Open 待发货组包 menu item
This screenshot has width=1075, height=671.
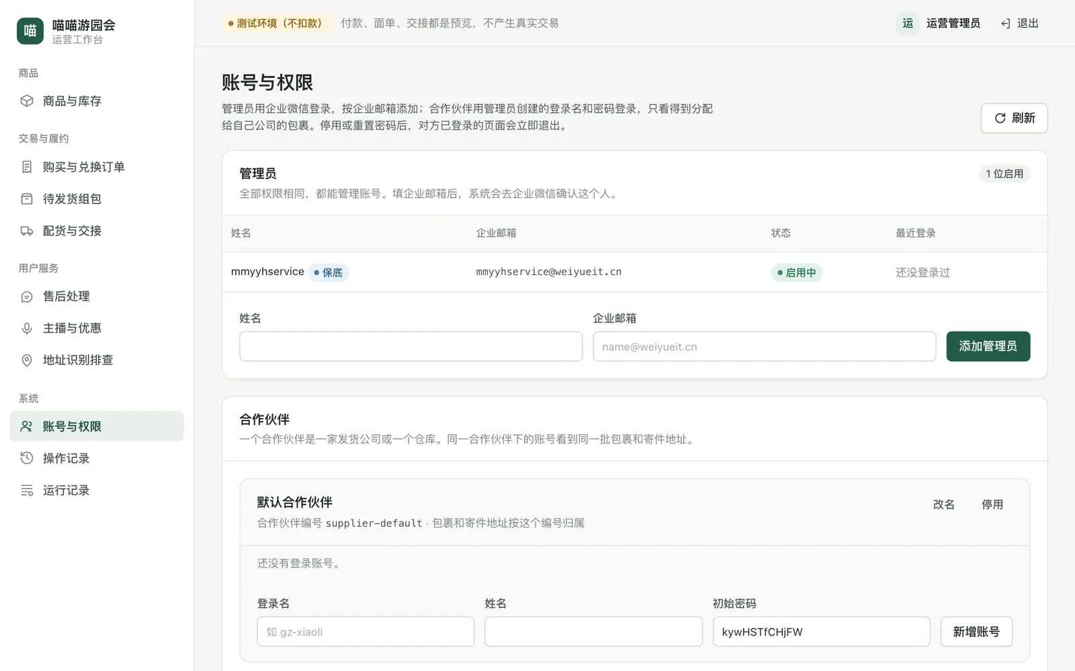point(97,199)
